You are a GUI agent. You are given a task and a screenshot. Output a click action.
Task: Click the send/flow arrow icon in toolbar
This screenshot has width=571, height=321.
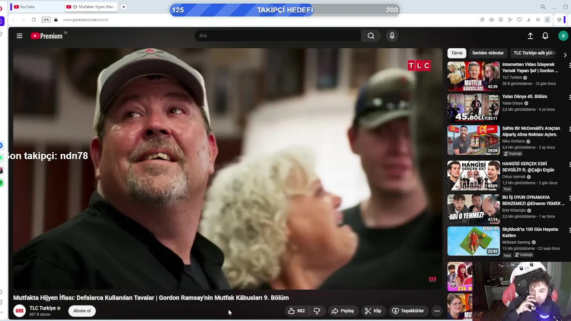510,20
